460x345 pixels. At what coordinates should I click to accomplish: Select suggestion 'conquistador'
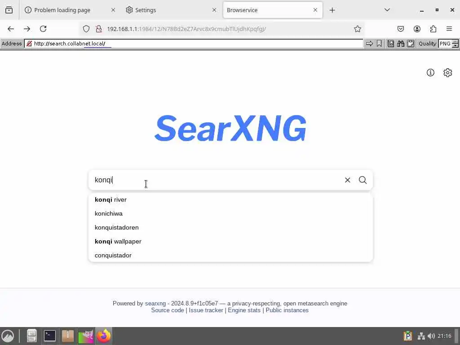coord(230,255)
